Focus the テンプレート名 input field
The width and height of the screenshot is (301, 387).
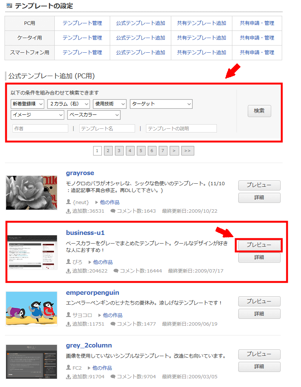point(107,129)
